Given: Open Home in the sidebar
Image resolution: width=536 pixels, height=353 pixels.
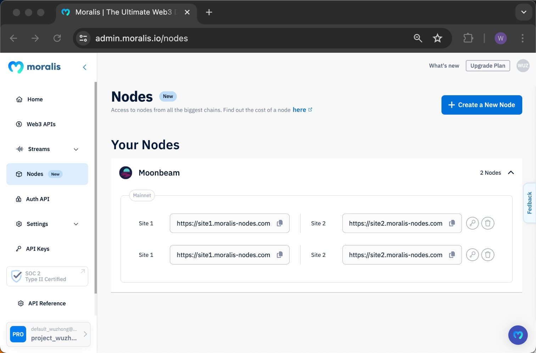Looking at the screenshot, I should click(x=47, y=99).
